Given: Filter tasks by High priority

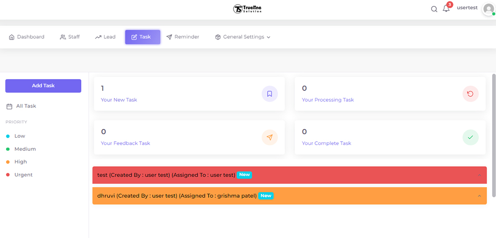Looking at the screenshot, I should coord(21,162).
